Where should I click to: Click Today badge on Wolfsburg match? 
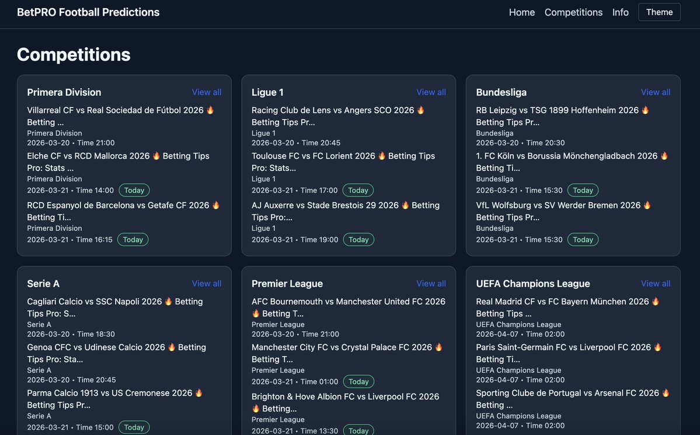(583, 239)
